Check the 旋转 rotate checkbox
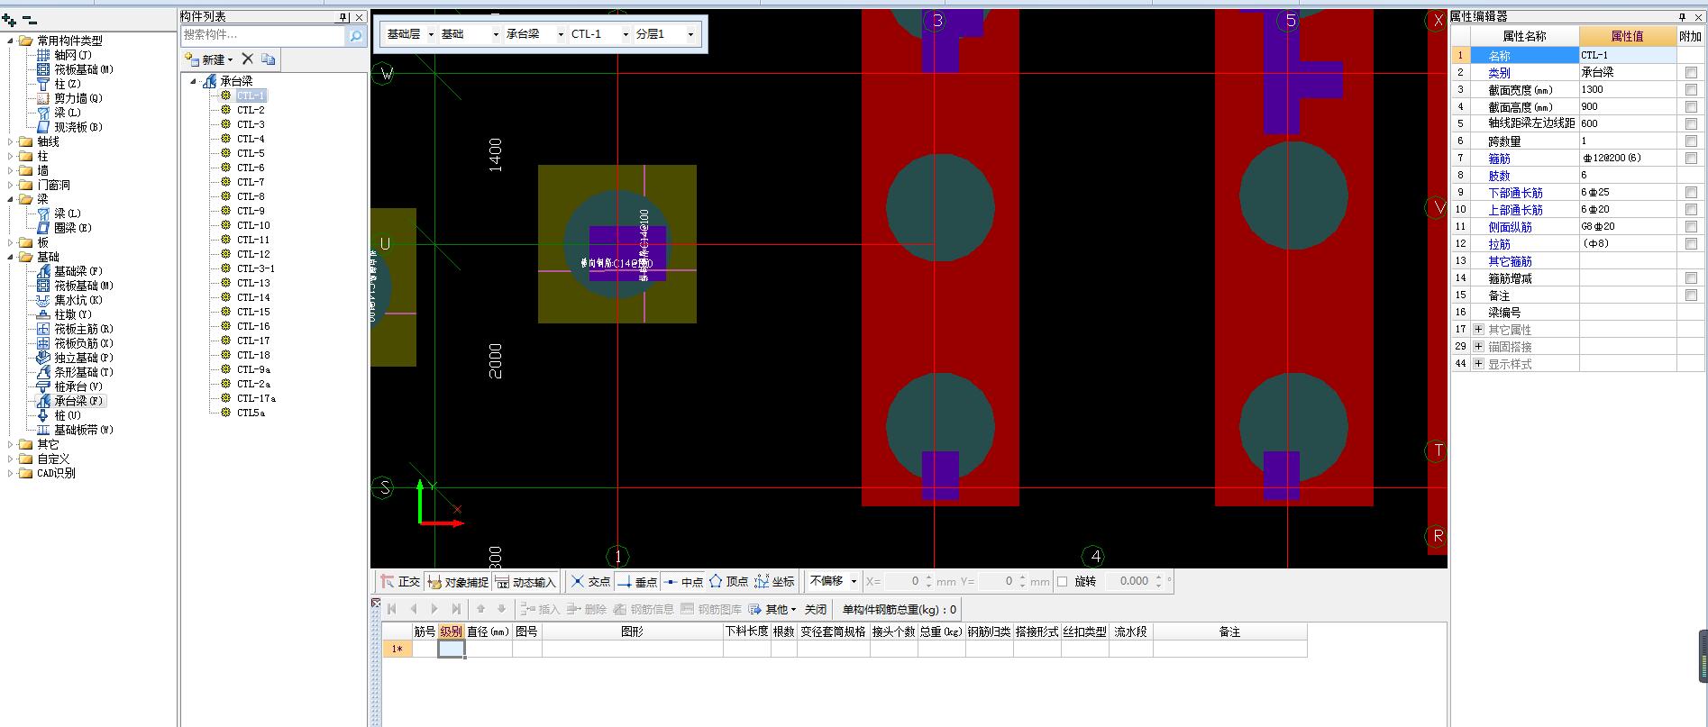The height and width of the screenshot is (727, 1708). [1062, 582]
